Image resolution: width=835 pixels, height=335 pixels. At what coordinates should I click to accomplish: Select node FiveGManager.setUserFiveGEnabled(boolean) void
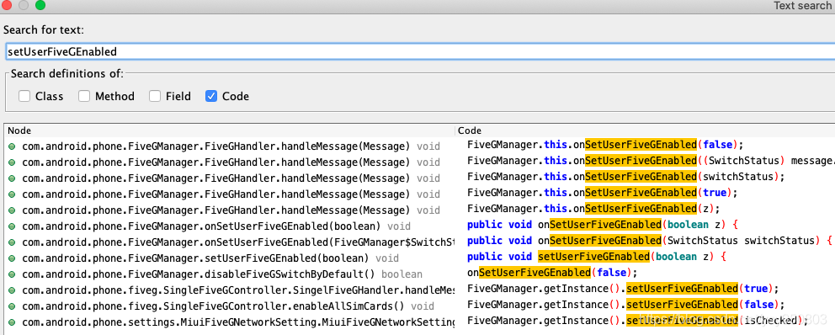click(210, 258)
